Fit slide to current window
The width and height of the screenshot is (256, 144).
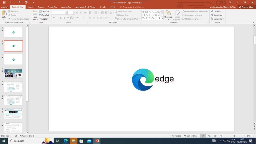coord(254,136)
